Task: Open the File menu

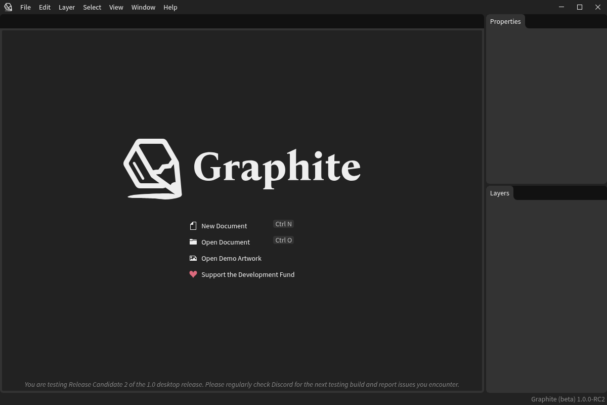Action: [25, 7]
